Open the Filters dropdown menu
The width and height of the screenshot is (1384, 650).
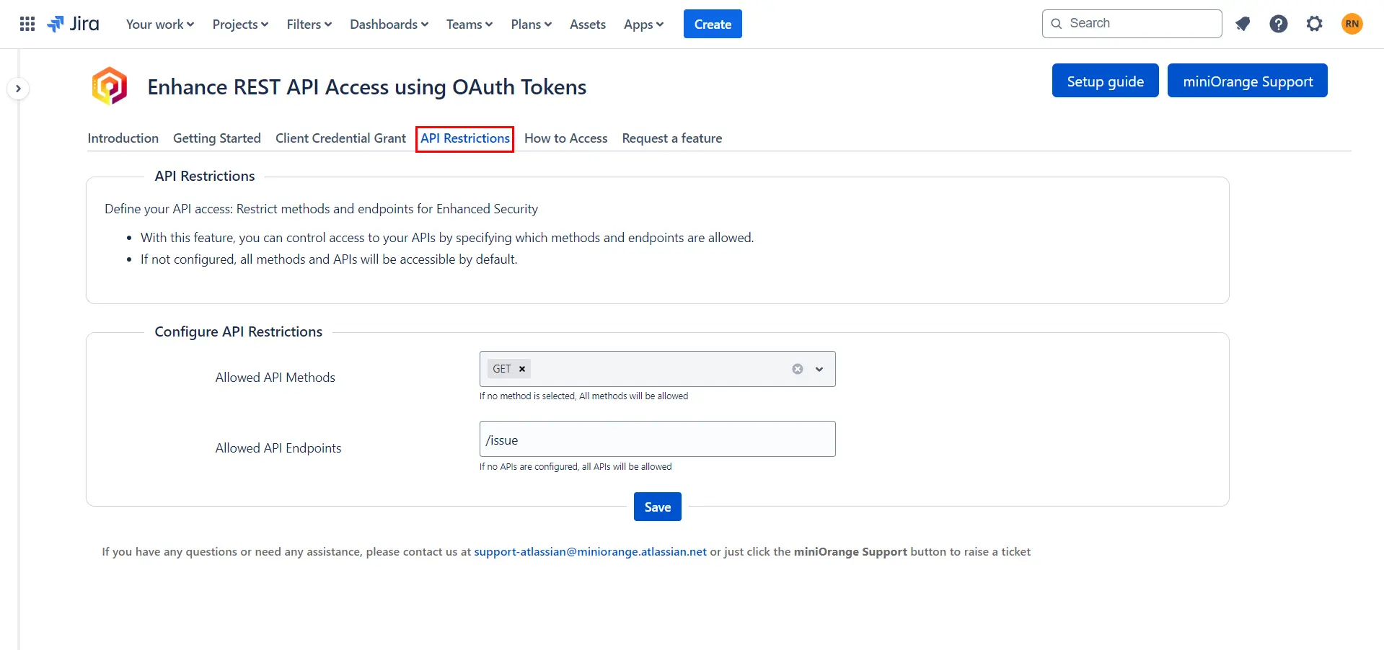(x=309, y=25)
